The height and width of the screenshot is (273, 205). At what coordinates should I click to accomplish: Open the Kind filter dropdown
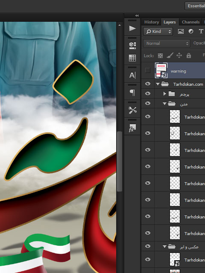click(x=158, y=32)
